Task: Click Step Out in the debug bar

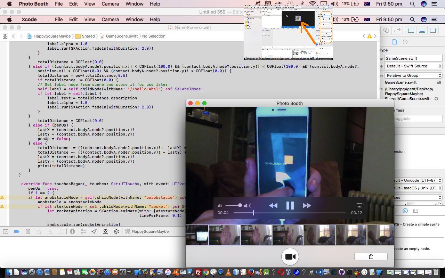Action: [x=61, y=231]
